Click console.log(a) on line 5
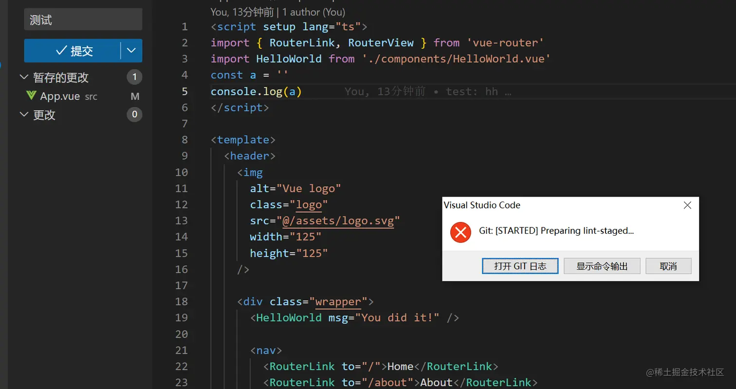 tap(256, 91)
